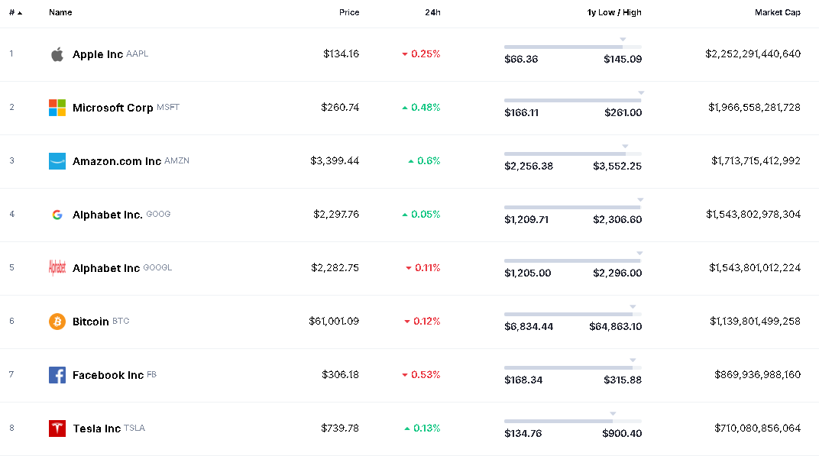This screenshot has width=819, height=456.
Task: Sort the table by Name column
Action: point(60,13)
